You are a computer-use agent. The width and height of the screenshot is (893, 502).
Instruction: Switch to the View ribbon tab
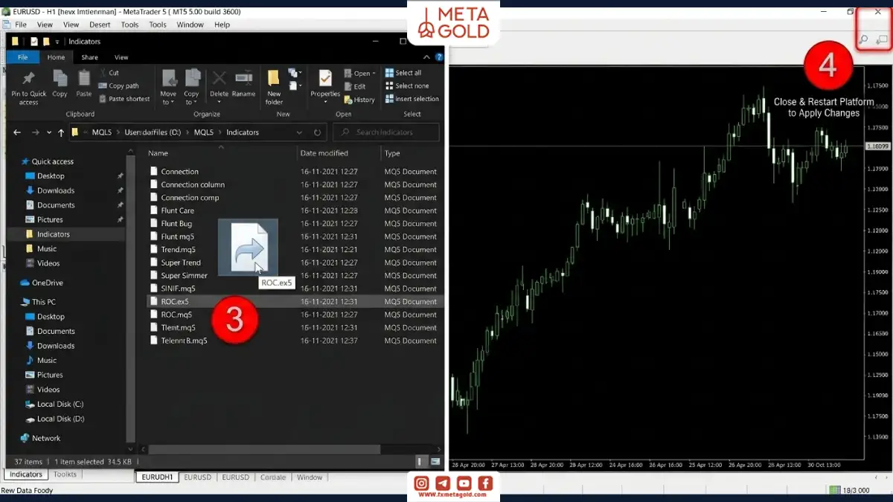click(x=121, y=57)
